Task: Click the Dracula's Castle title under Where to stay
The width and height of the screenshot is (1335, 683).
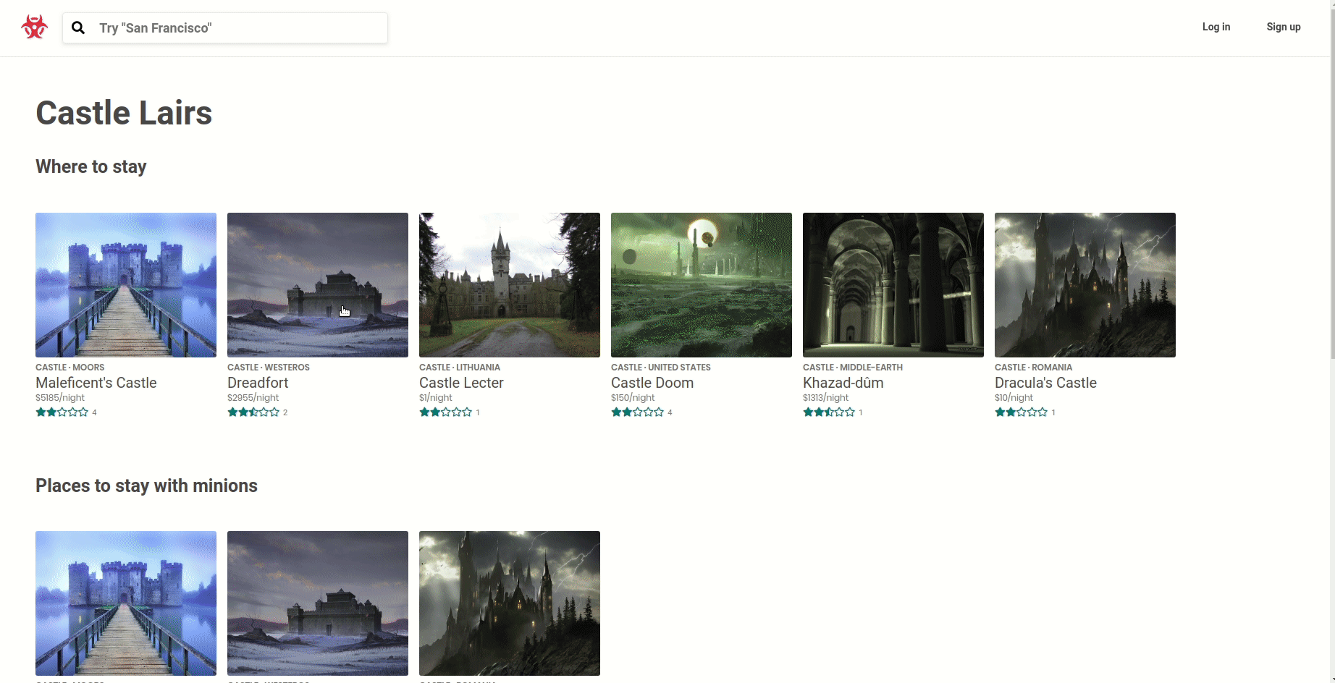Action: click(x=1045, y=383)
